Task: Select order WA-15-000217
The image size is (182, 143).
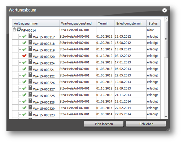Action: pyautogui.click(x=86, y=36)
